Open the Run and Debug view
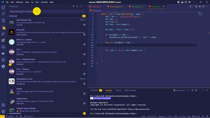Viewport: 210px width, 118px height. coord(3,34)
